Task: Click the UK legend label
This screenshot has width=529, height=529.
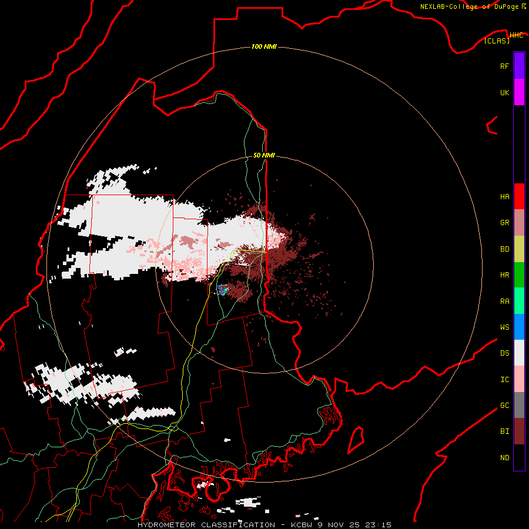Action: tap(504, 92)
